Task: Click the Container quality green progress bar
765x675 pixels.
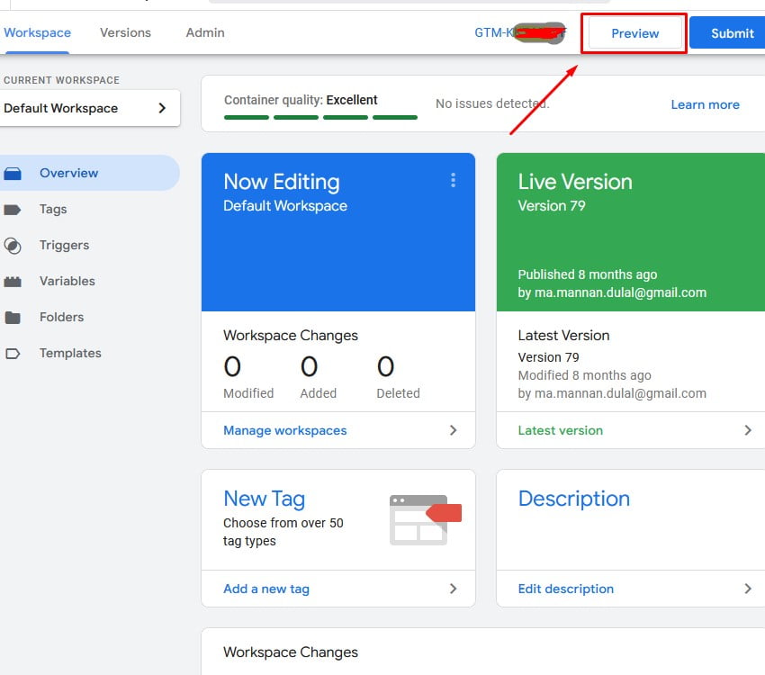Action: point(320,117)
